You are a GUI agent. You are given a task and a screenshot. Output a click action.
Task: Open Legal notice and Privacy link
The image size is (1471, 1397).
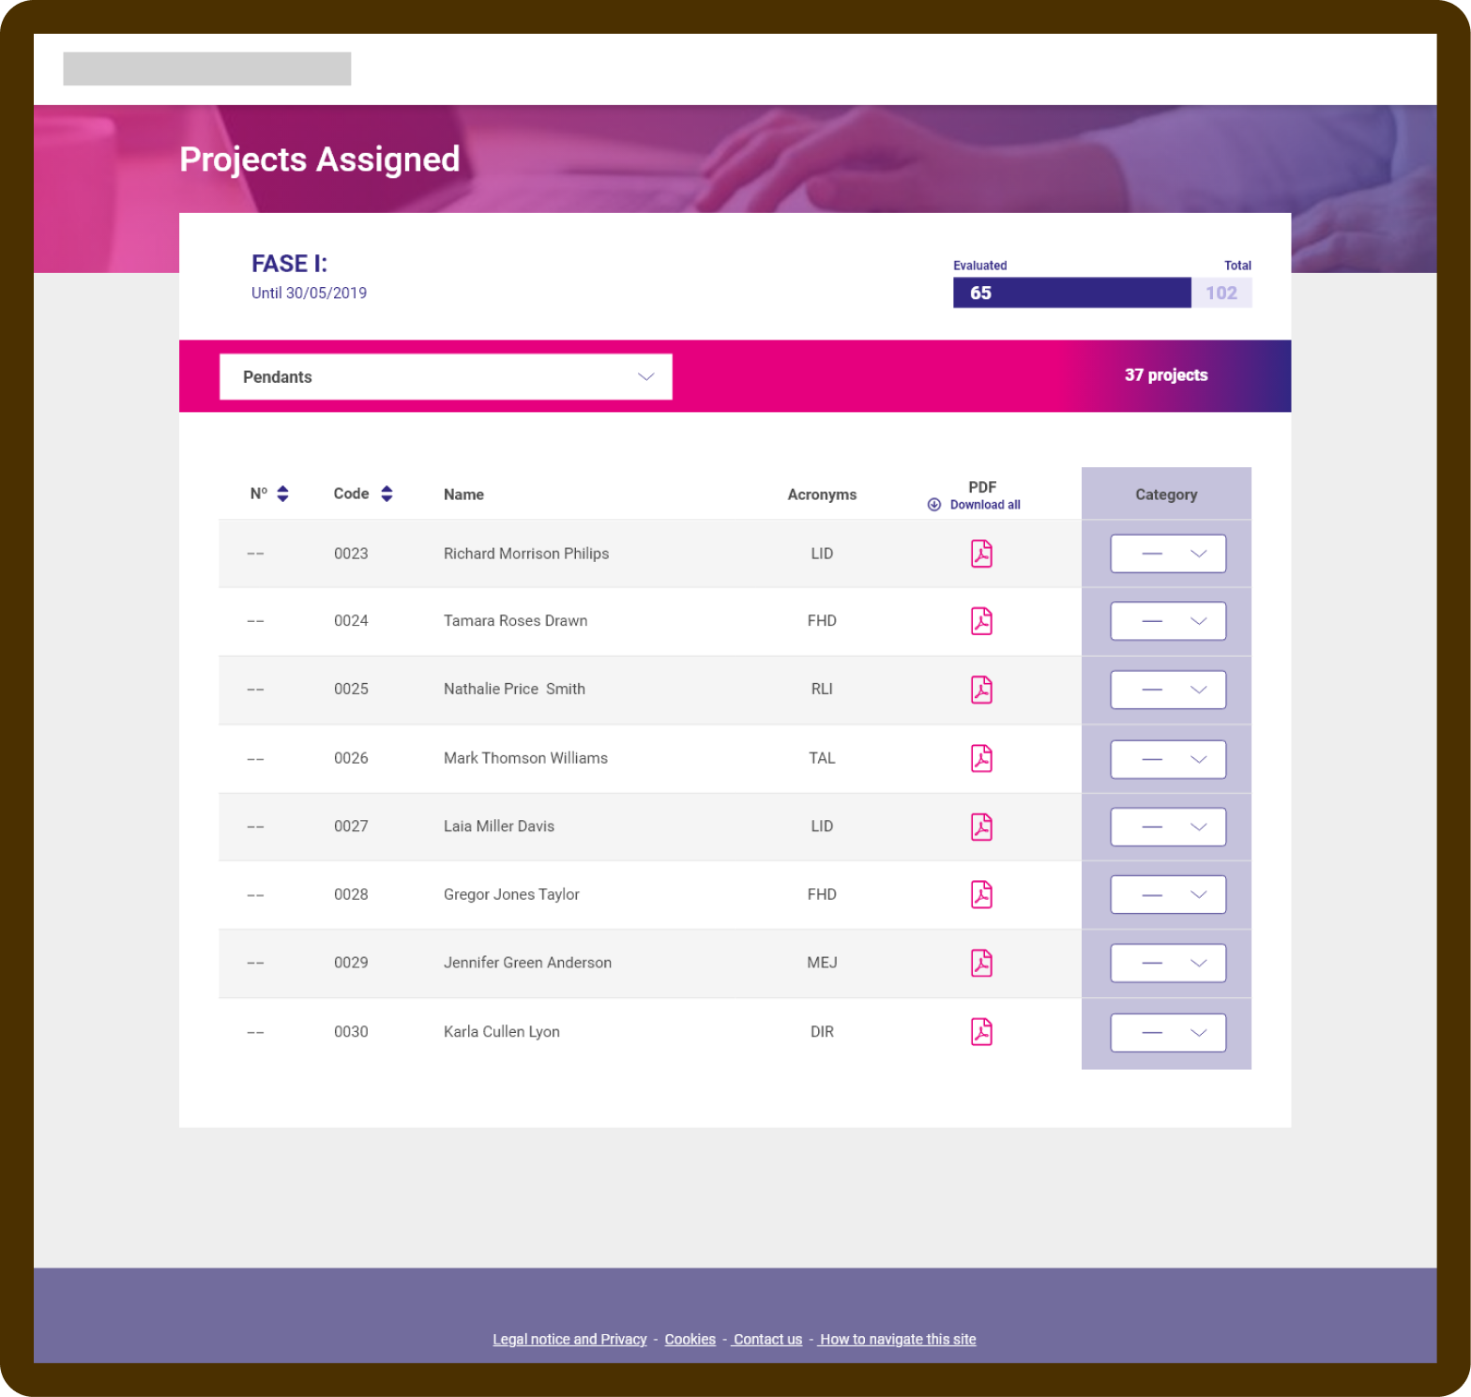569,1339
